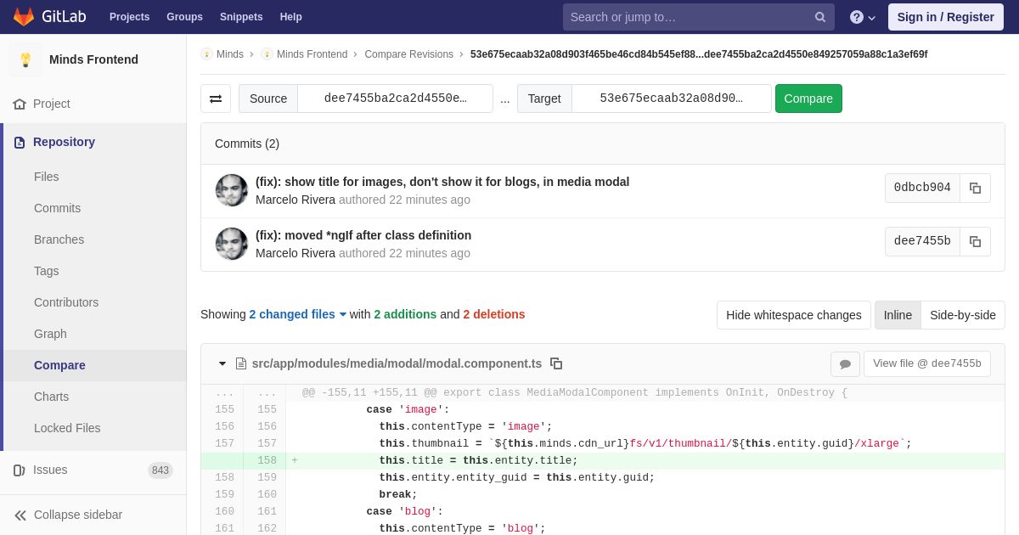Open Files in repository sidebar
This screenshot has height=535, width=1019.
[47, 177]
